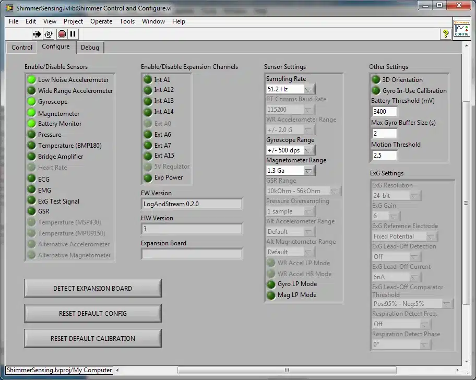Toggle the Gyroscope sensor LED
This screenshot has width=476, height=380.
pos(31,102)
